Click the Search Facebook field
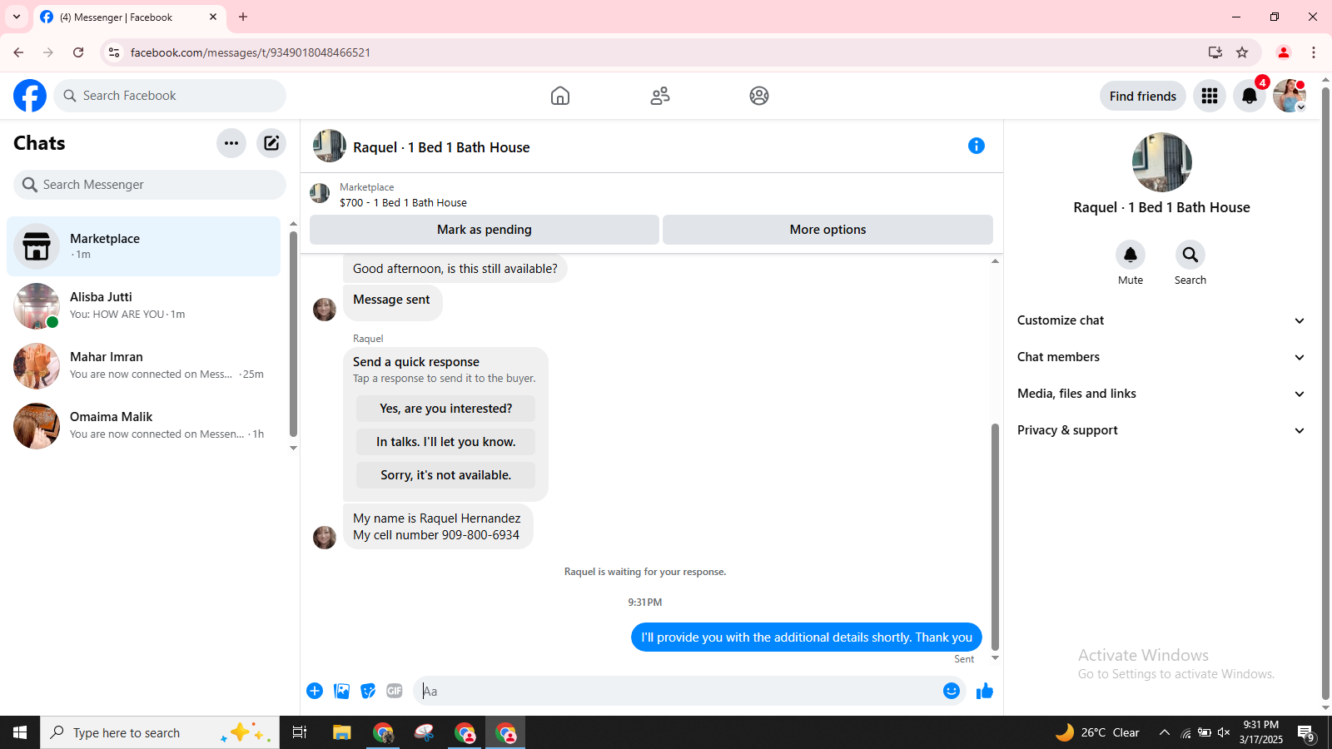Viewport: 1332px width, 749px height. point(170,96)
